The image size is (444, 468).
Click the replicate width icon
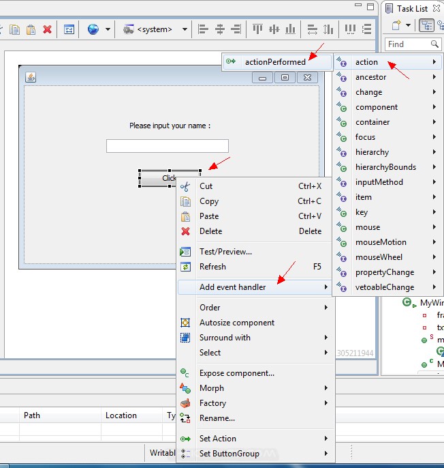pos(313,29)
